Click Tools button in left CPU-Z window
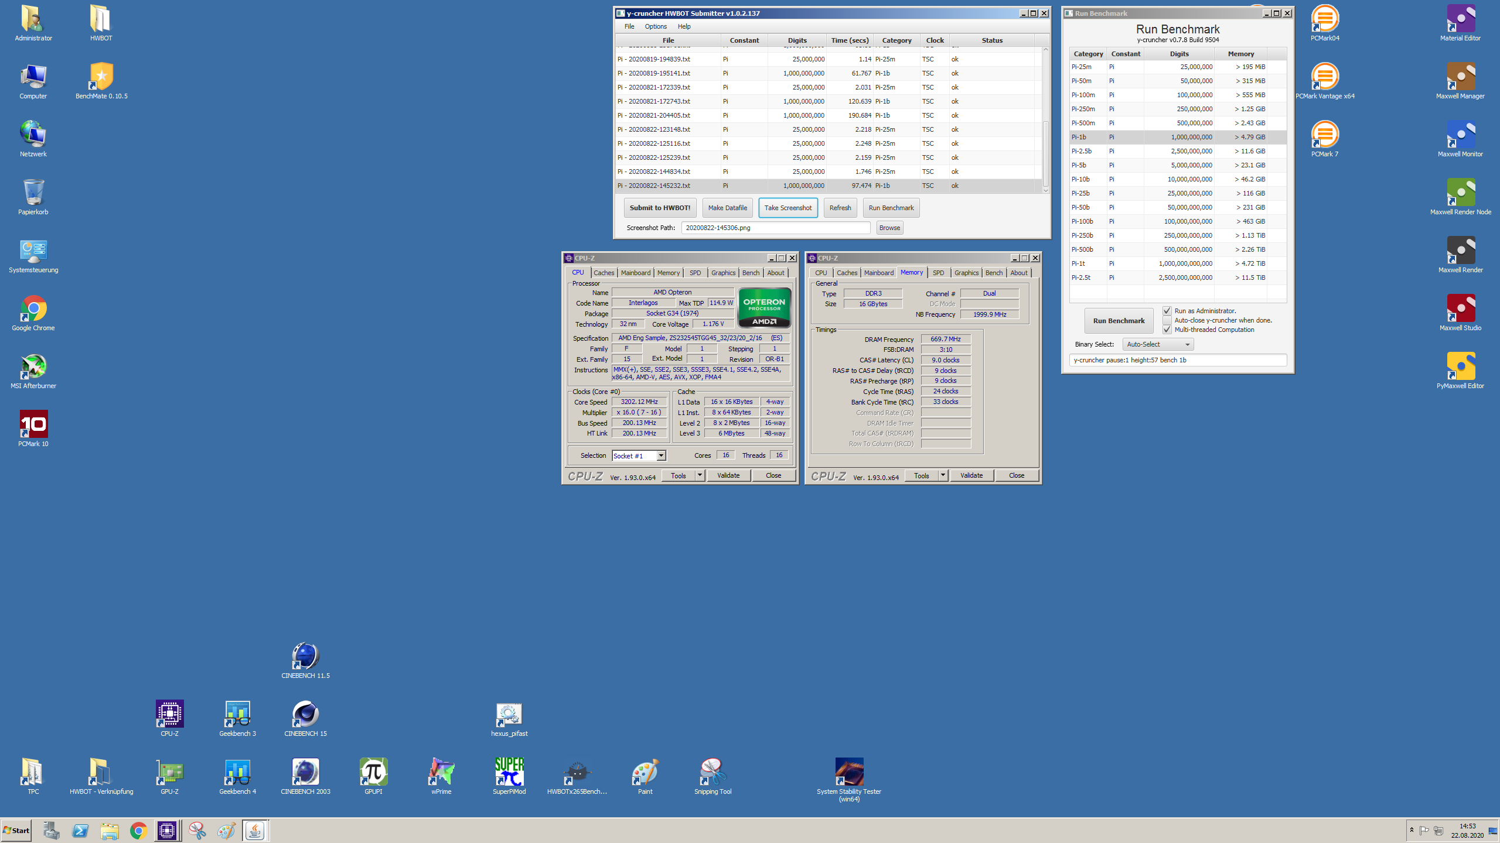This screenshot has height=843, width=1500. point(679,475)
